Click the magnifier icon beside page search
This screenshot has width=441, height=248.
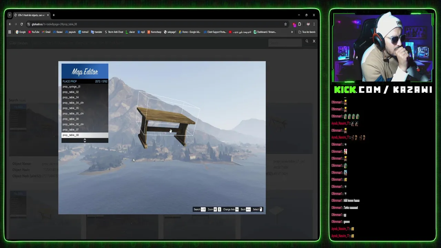(307, 41)
